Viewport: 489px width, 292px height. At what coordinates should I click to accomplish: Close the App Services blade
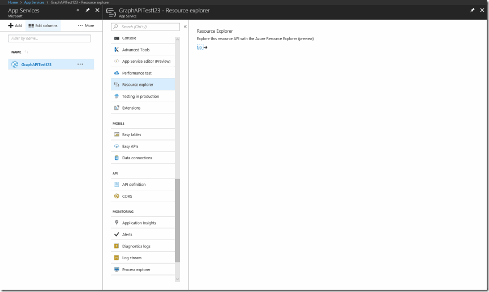[97, 10]
